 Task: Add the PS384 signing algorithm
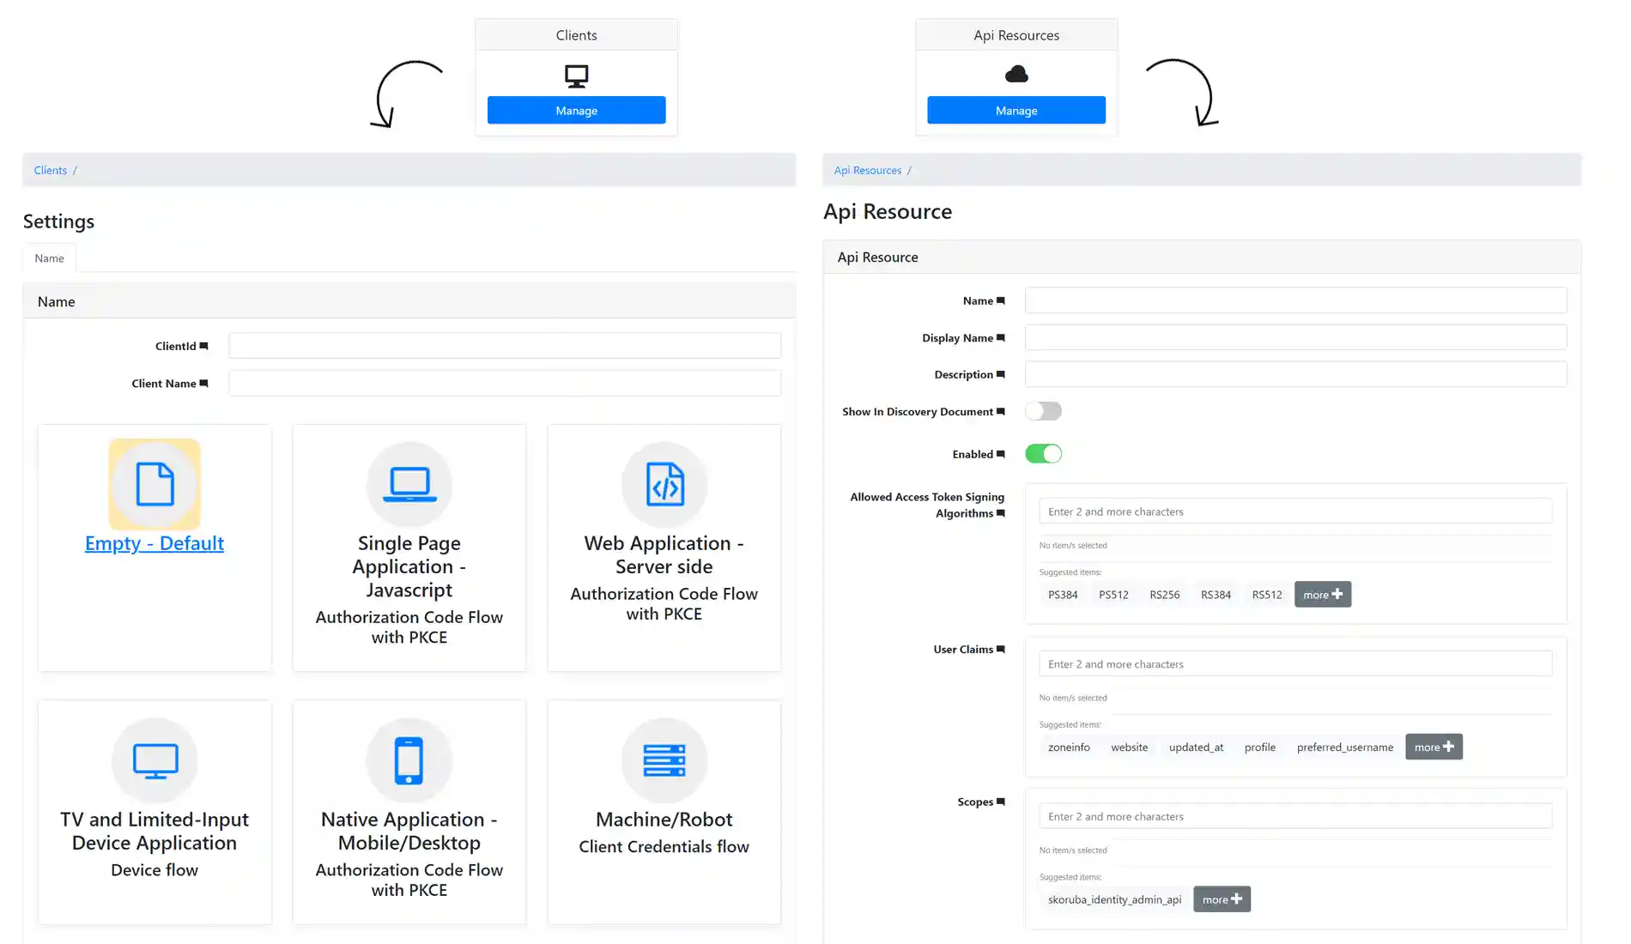coord(1063,594)
